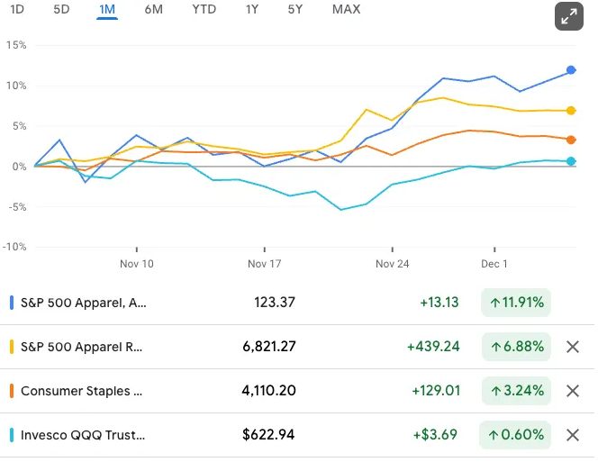Select the 1M time range tab
Screen dimensions: 598x462
[107, 9]
